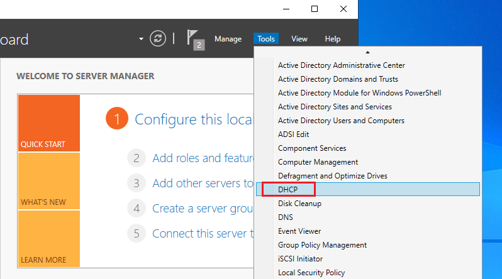
Task: Maximize the Server Manager window
Action: (315, 9)
